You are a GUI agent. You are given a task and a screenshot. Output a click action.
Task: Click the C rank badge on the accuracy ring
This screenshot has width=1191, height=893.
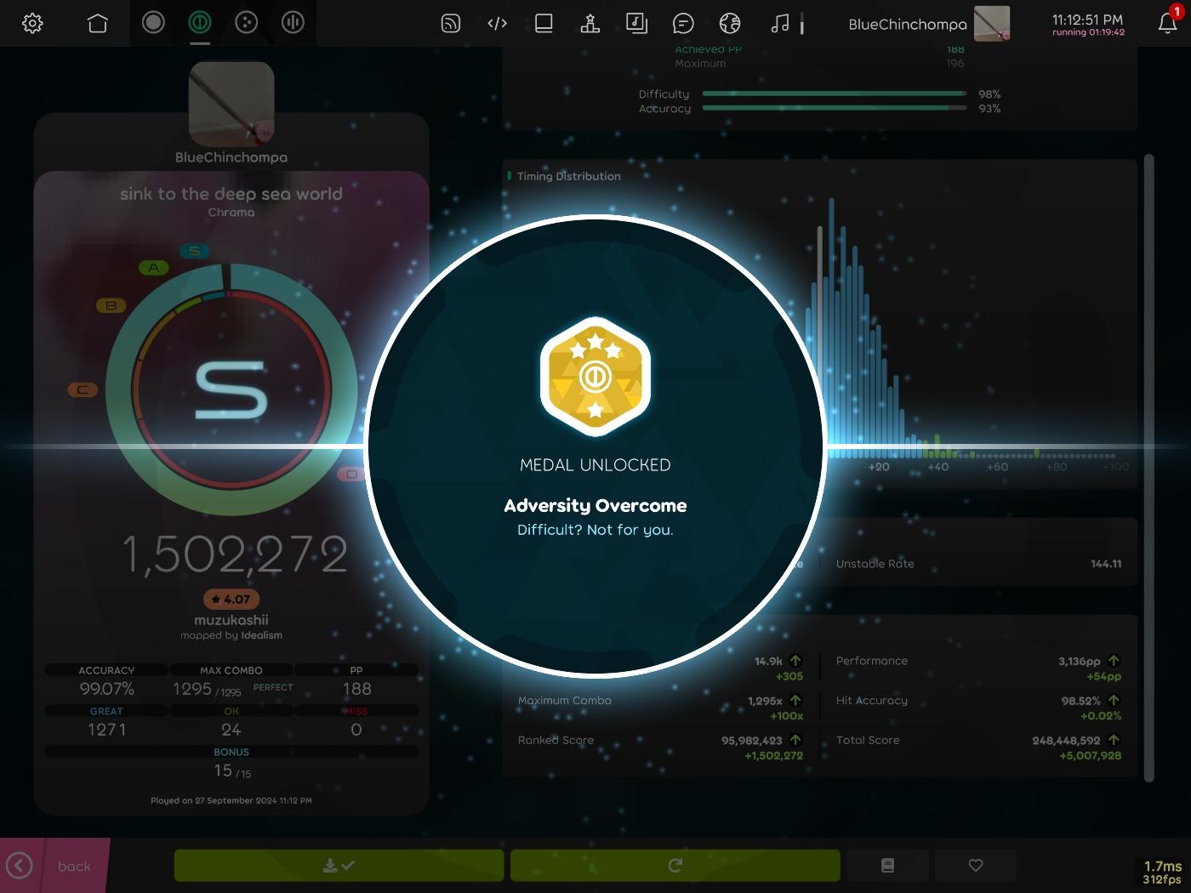[83, 390]
